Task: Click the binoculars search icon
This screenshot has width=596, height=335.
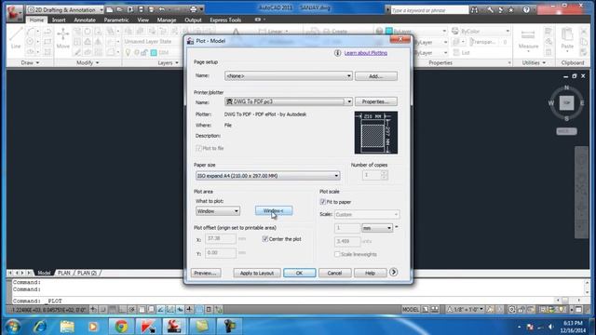Action: pyautogui.click(x=474, y=10)
